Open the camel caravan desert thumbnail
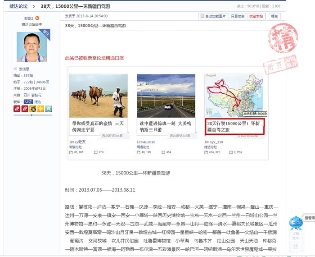315x257 pixels. [x=99, y=96]
